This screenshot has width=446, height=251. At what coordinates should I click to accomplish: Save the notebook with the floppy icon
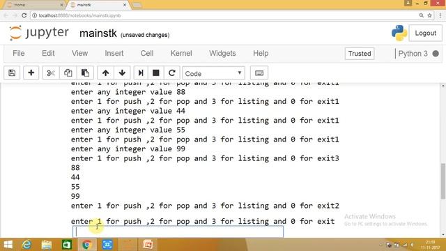click(12, 73)
